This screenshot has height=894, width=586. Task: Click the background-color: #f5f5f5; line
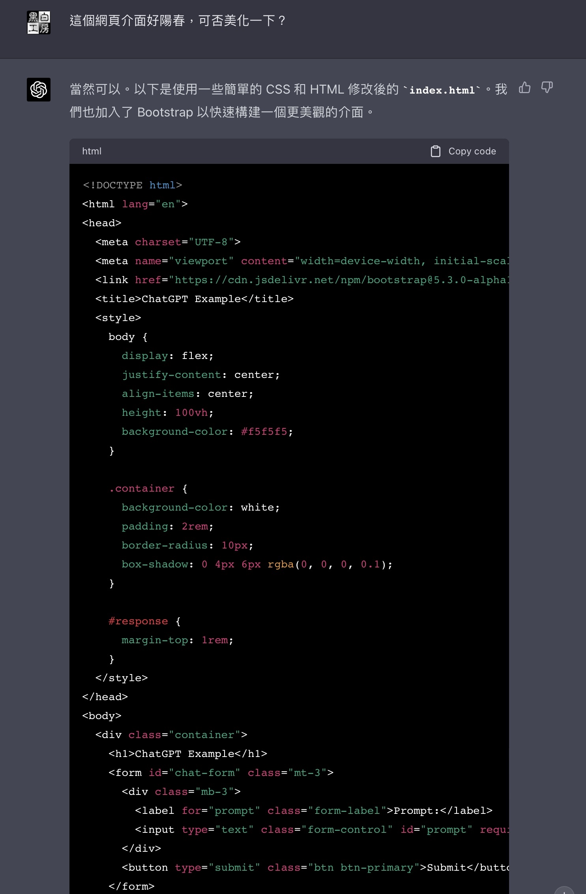click(x=208, y=432)
